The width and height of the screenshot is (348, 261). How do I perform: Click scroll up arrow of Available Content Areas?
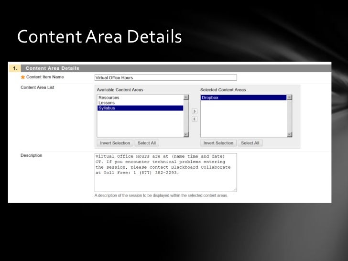186,97
